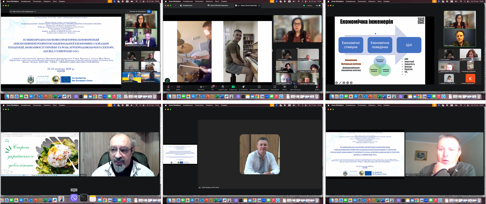Unmute the microphone with the Звук button

point(168,87)
